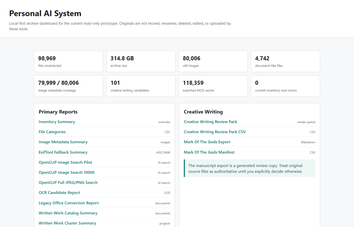The height and width of the screenshot is (227, 354).
Task: Click the 314.8 GB archive size card
Action: click(141, 62)
